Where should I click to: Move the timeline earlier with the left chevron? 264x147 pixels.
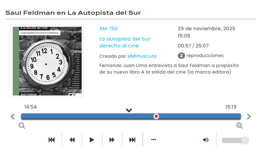click(13, 116)
